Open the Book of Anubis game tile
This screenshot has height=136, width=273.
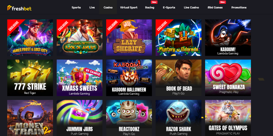point(80,38)
